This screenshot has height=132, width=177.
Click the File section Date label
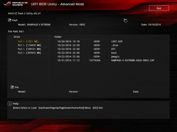(x=136, y=92)
